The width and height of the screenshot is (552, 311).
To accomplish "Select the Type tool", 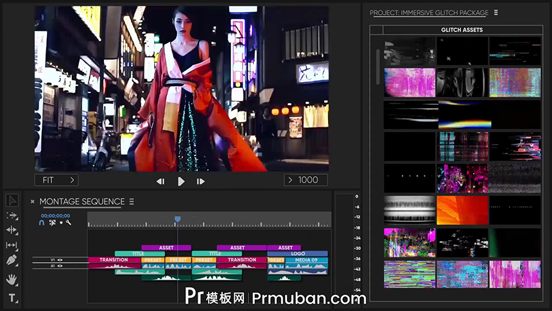I will click(x=13, y=298).
